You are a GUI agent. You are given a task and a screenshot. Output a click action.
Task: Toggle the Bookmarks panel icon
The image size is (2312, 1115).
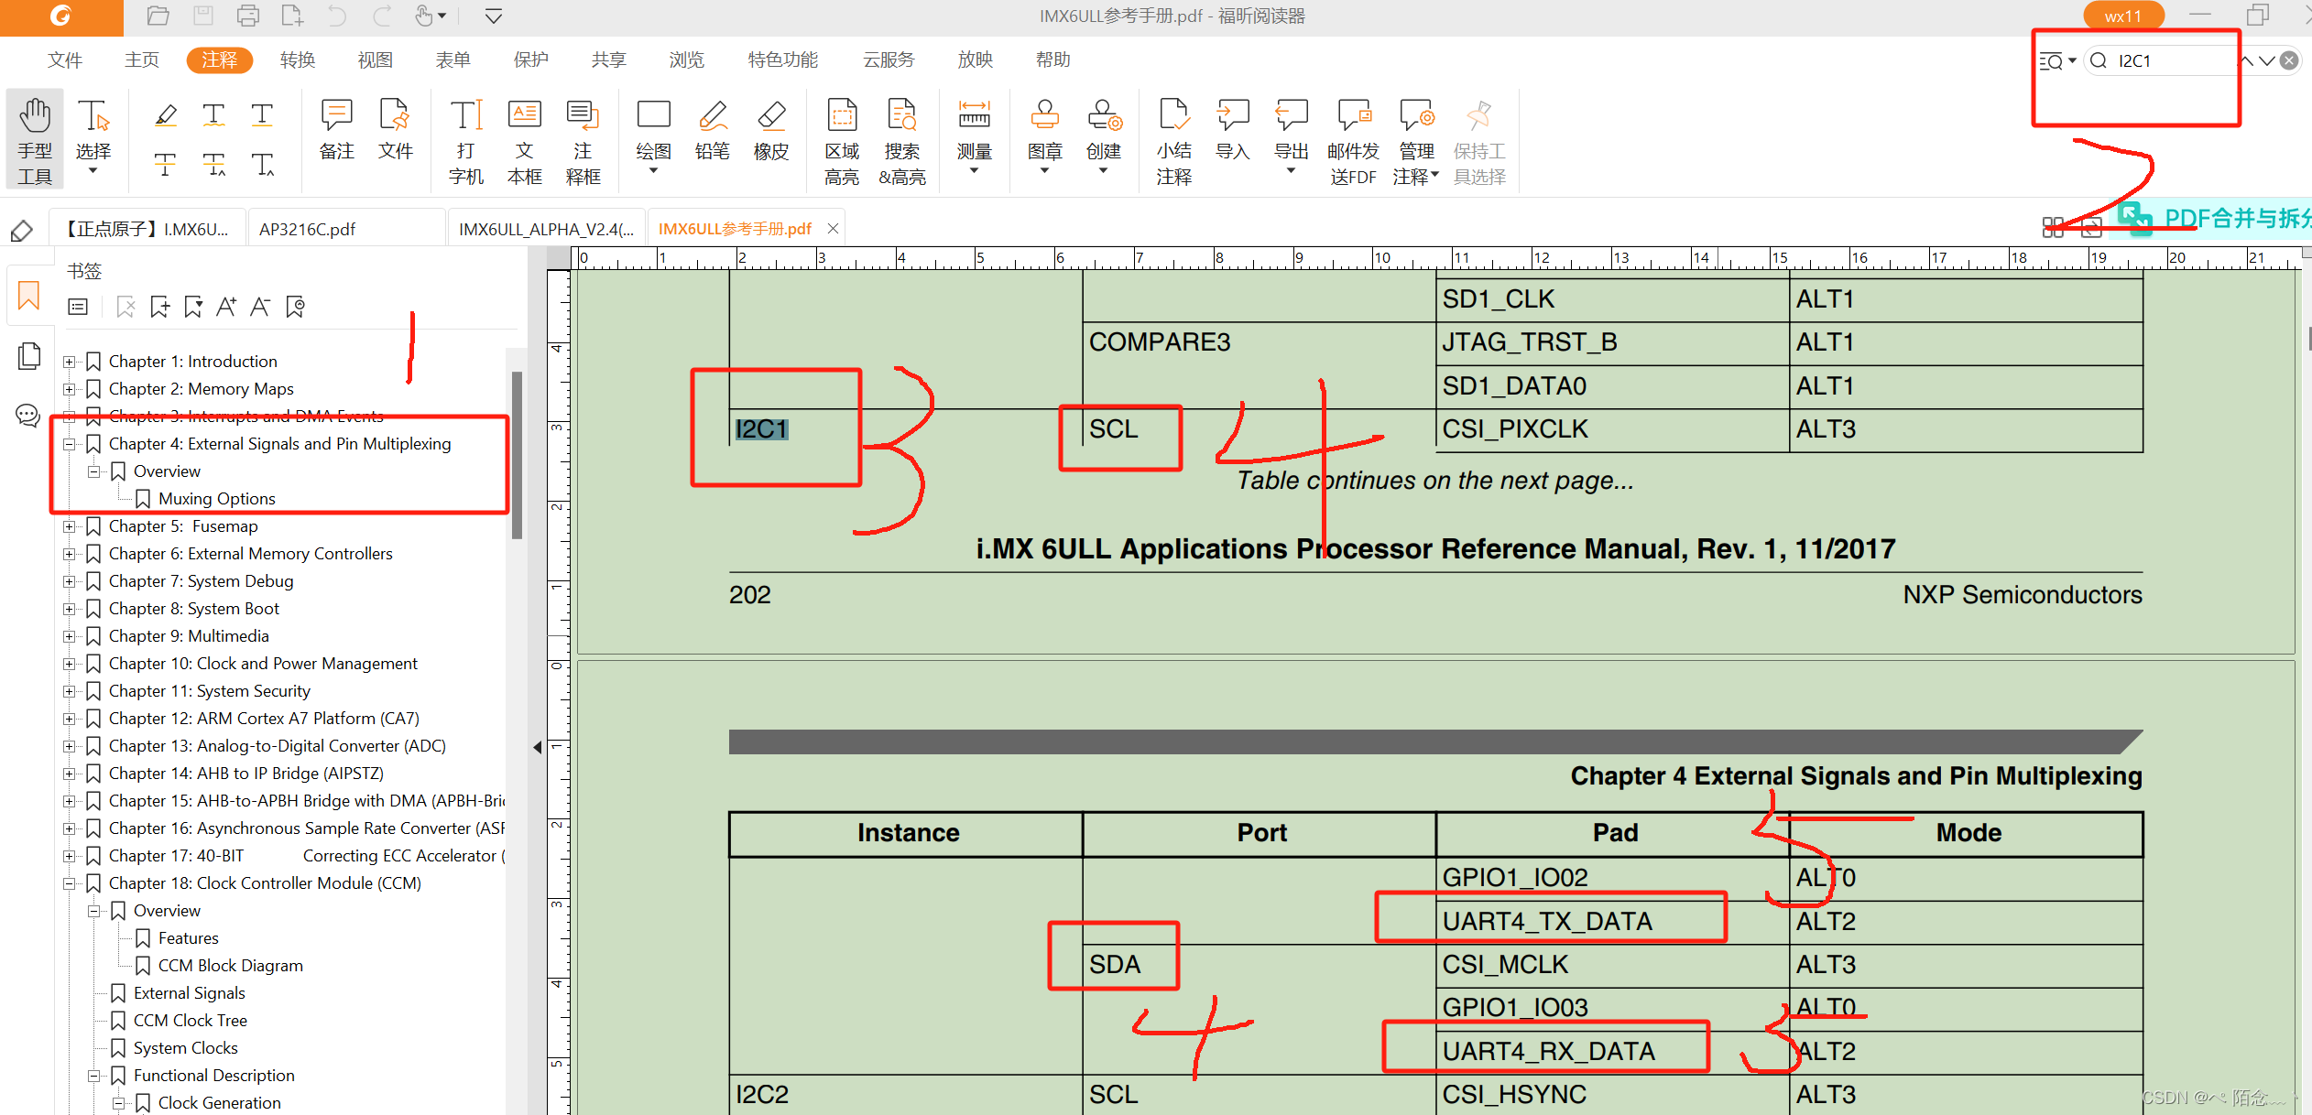tap(28, 296)
